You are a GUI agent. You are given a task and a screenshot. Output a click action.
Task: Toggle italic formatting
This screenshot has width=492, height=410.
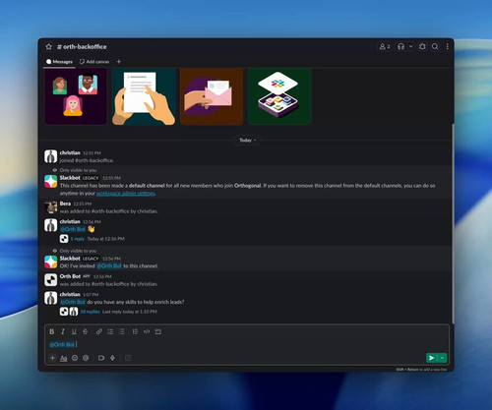pyautogui.click(x=63, y=331)
